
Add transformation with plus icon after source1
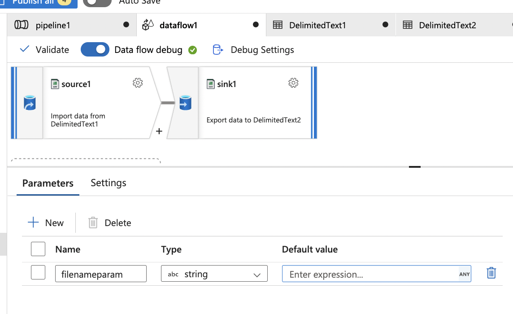coord(159,131)
